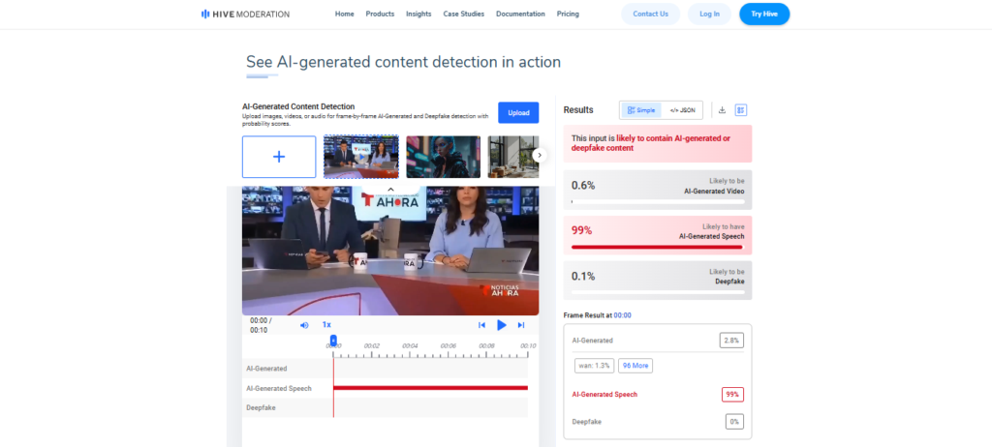
Task: Change playback speed from 1x
Action: [326, 325]
